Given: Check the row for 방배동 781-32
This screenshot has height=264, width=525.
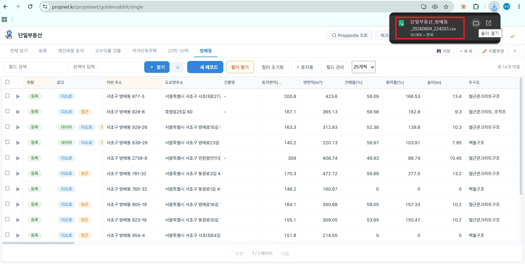Looking at the screenshot, I should point(7,173).
